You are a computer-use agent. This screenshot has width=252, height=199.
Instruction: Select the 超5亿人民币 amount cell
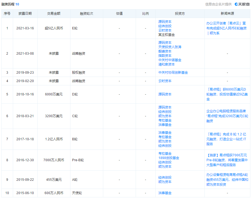(x=54, y=28)
